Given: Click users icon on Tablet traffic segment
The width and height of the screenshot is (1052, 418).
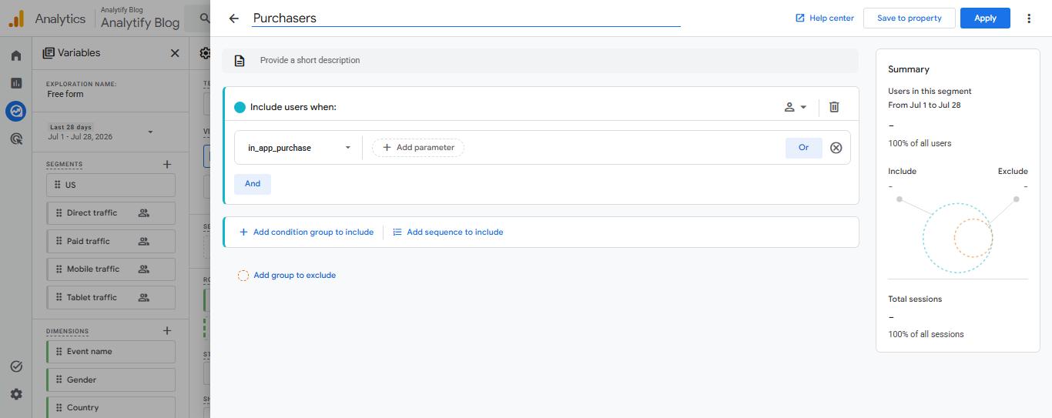Looking at the screenshot, I should [x=143, y=297].
